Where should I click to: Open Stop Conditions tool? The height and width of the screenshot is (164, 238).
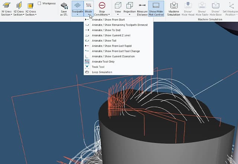pyautogui.click(x=102, y=6)
